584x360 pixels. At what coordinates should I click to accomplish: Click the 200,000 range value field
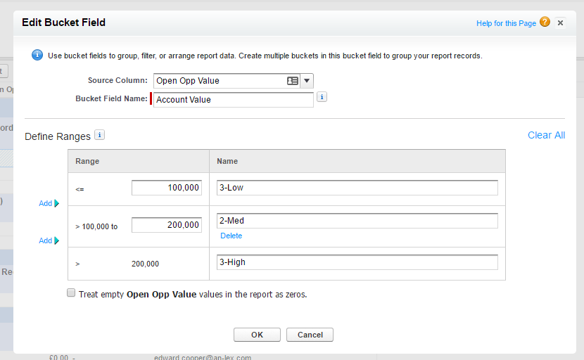[x=167, y=224]
